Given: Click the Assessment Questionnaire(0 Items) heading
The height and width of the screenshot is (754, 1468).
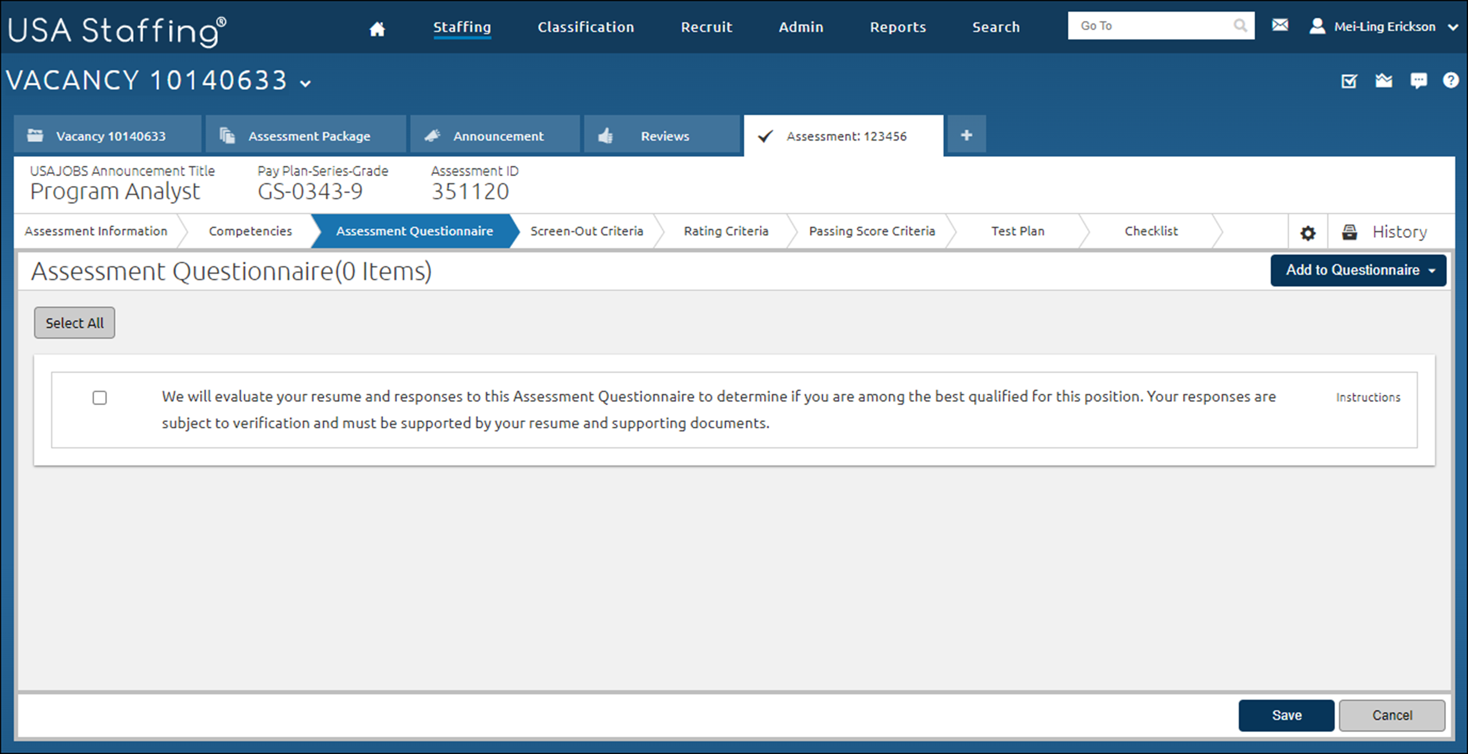Looking at the screenshot, I should coord(232,271).
